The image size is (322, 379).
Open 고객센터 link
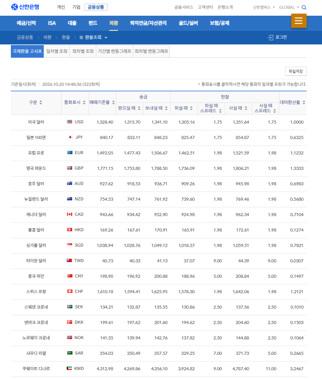205,7
